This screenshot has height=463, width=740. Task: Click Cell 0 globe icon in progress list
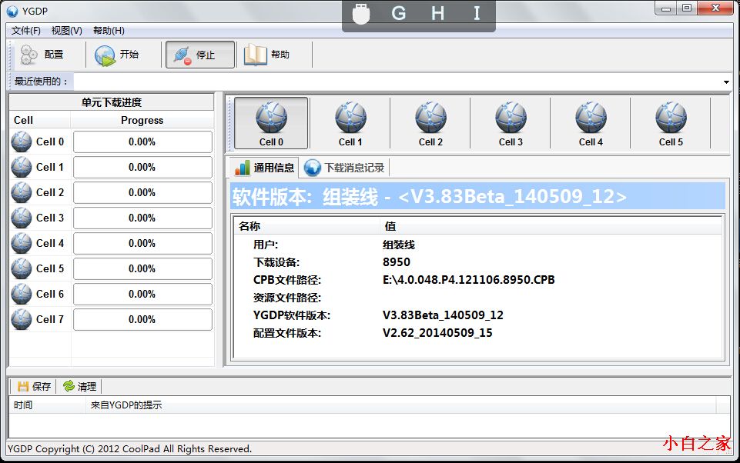[22, 142]
